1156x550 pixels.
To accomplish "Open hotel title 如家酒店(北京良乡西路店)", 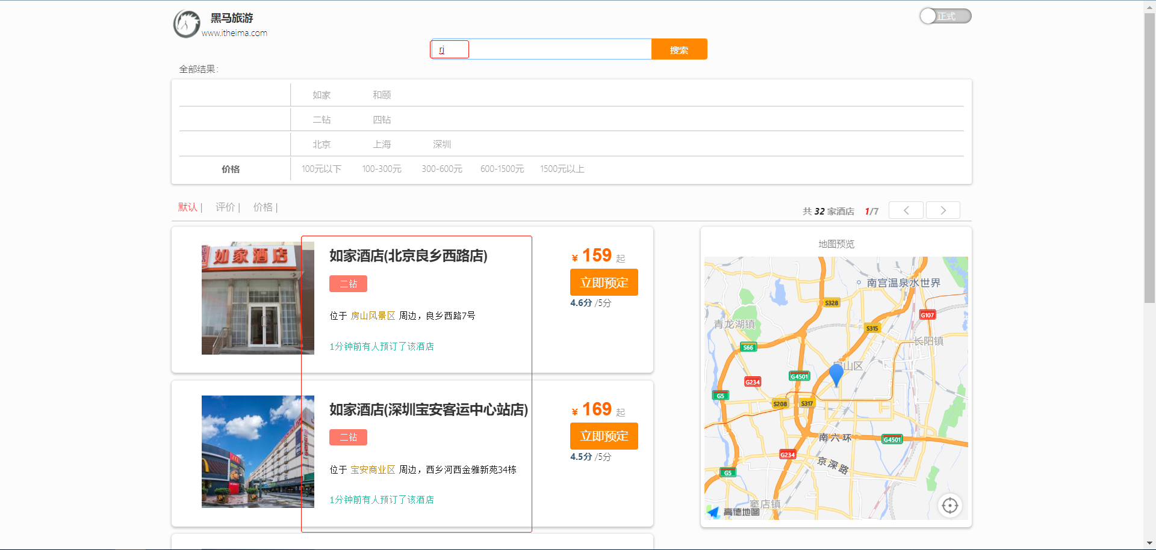I will point(408,255).
